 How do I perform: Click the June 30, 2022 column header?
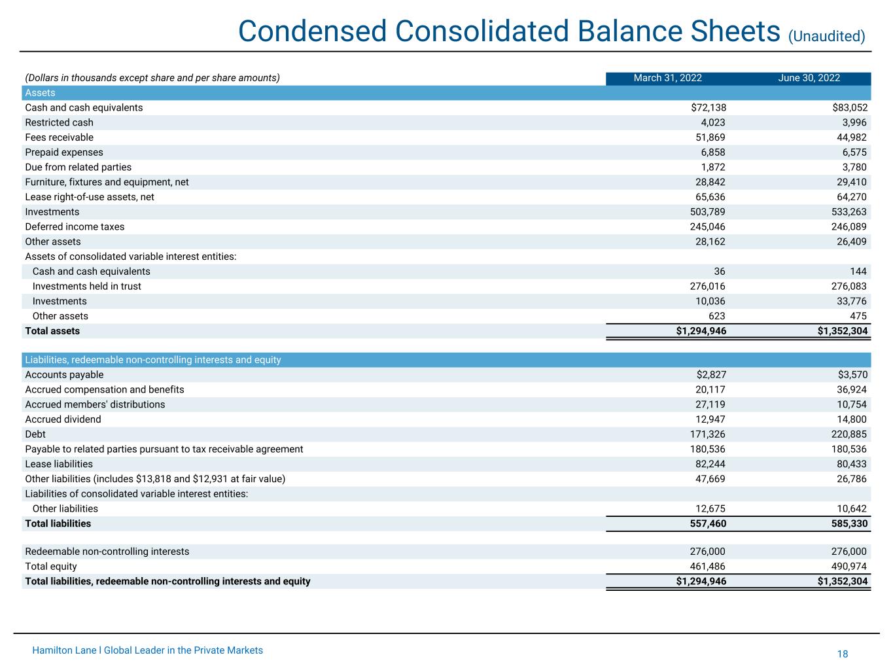tap(809, 79)
